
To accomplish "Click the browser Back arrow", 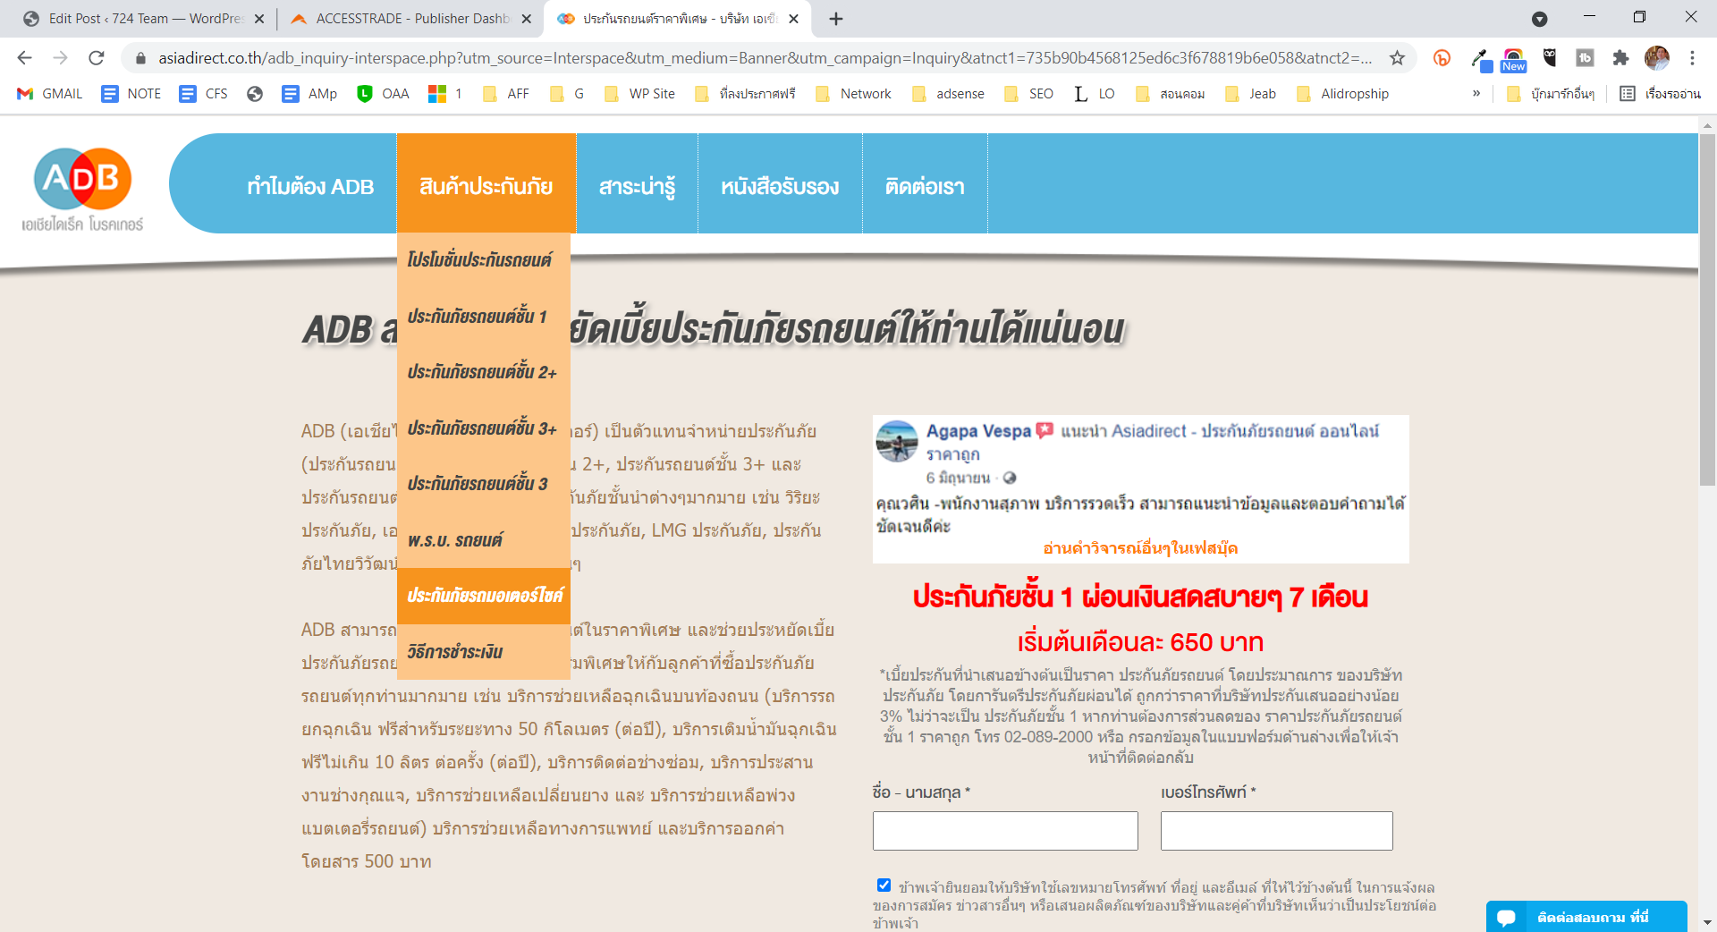I will coord(24,58).
